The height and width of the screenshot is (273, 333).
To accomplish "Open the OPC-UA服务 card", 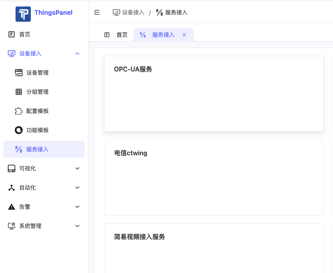I will [x=213, y=94].
